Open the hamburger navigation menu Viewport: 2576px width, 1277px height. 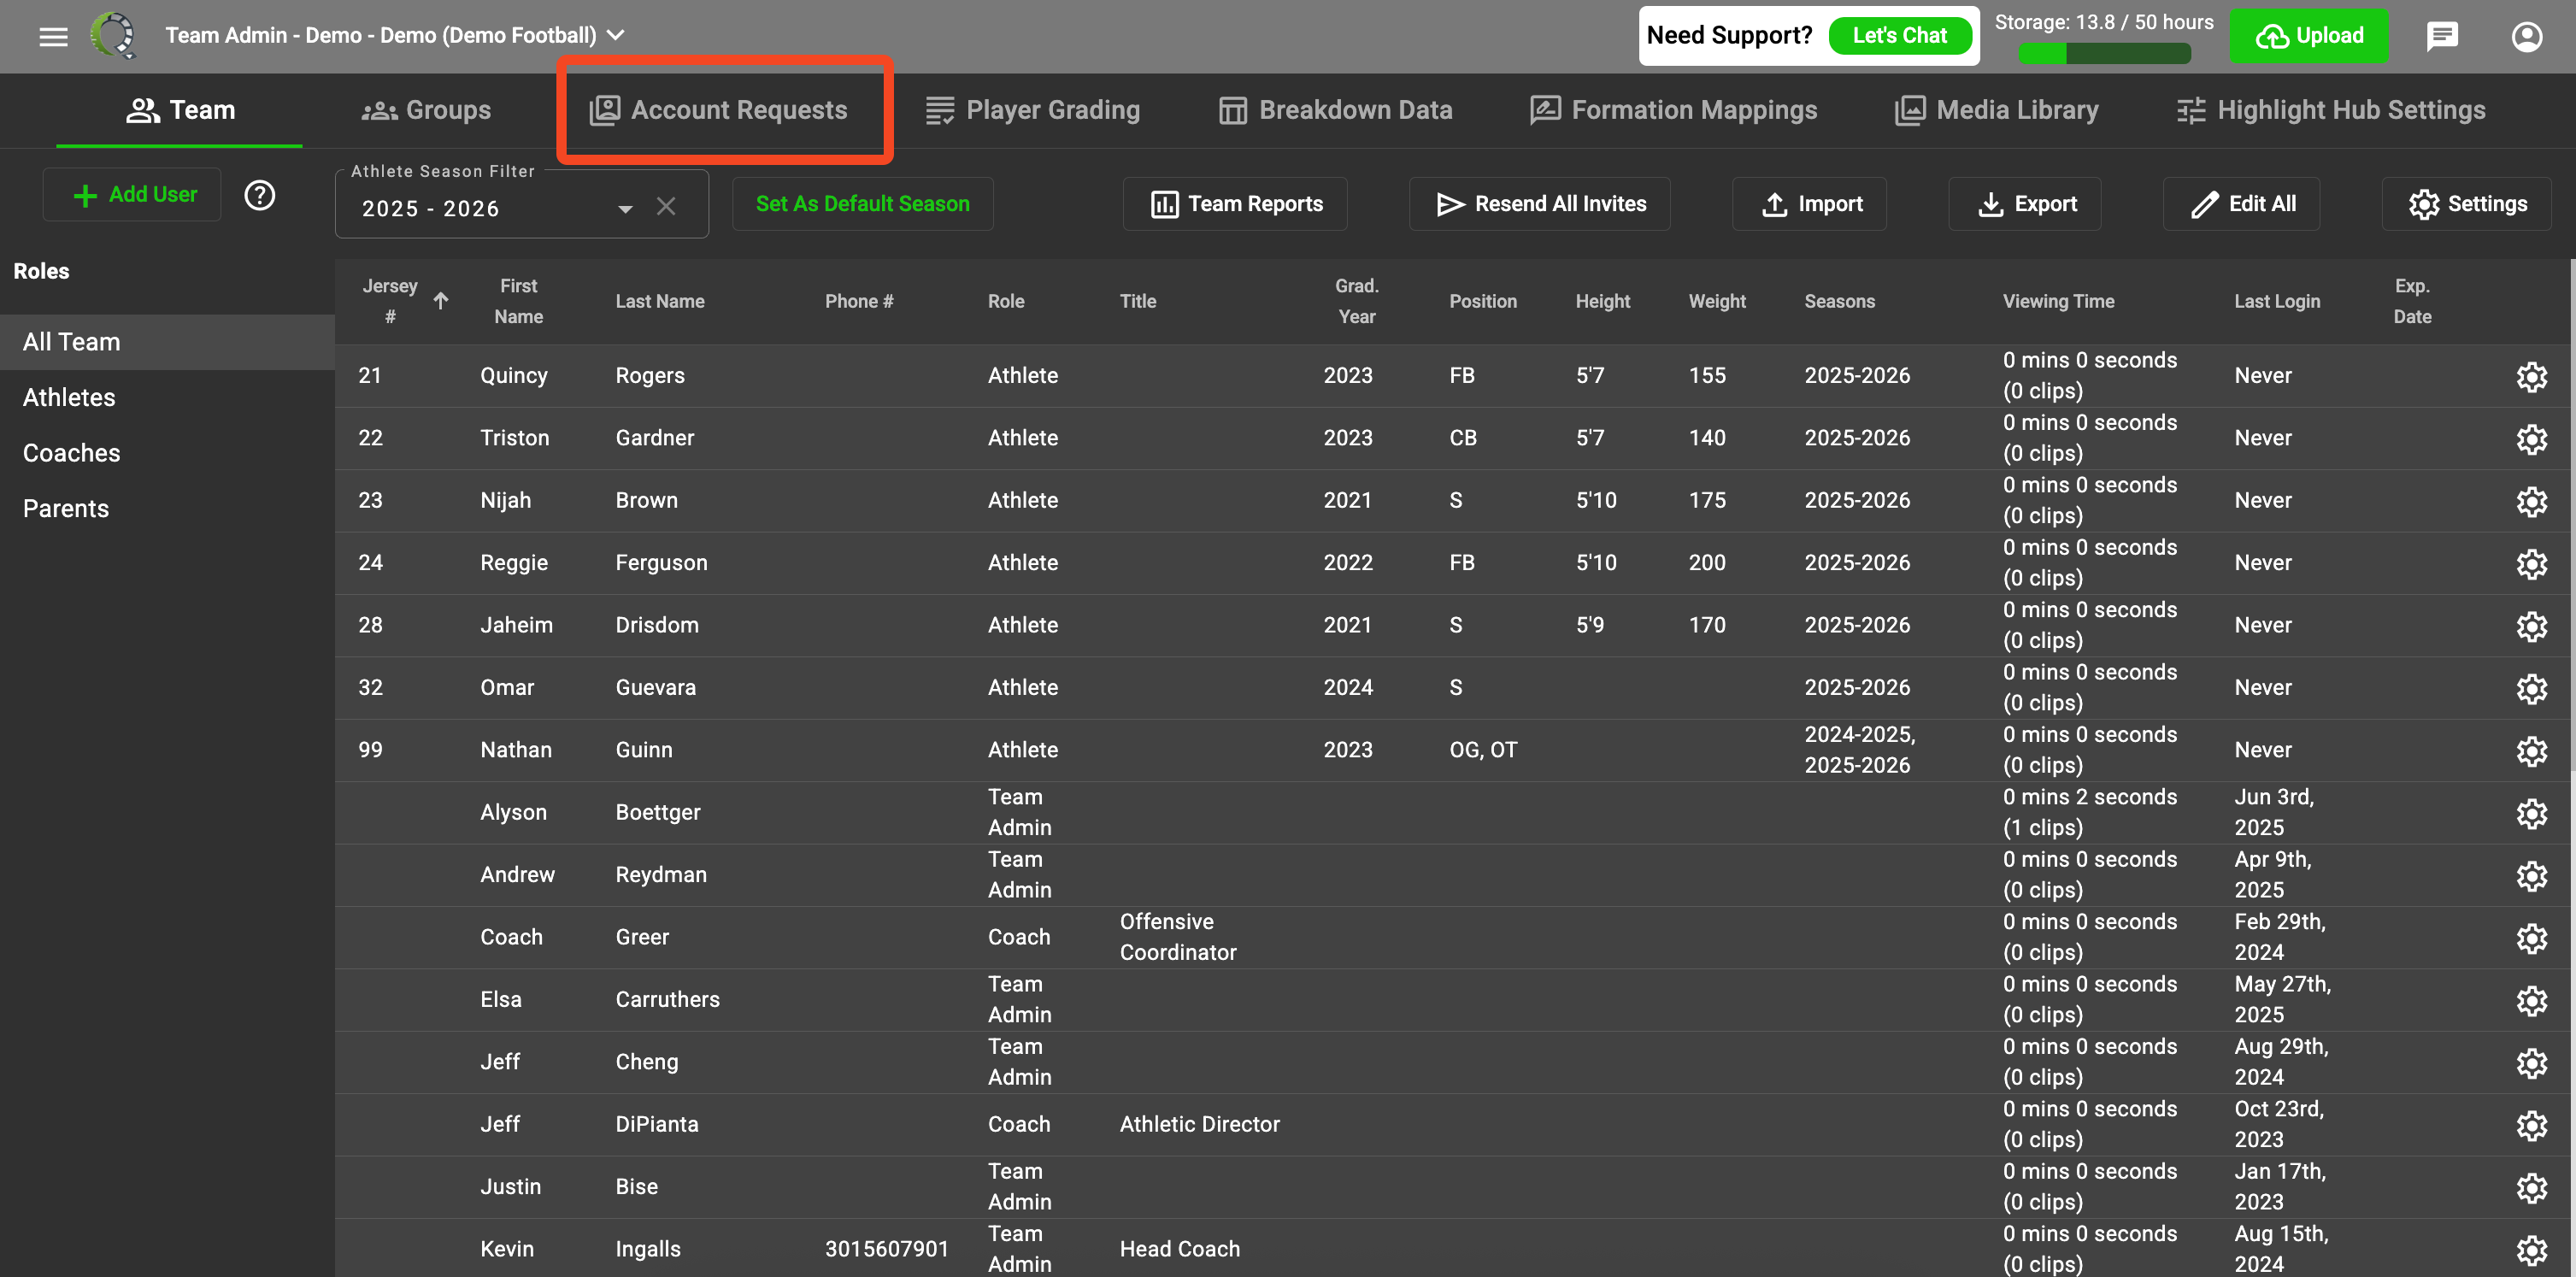53,36
